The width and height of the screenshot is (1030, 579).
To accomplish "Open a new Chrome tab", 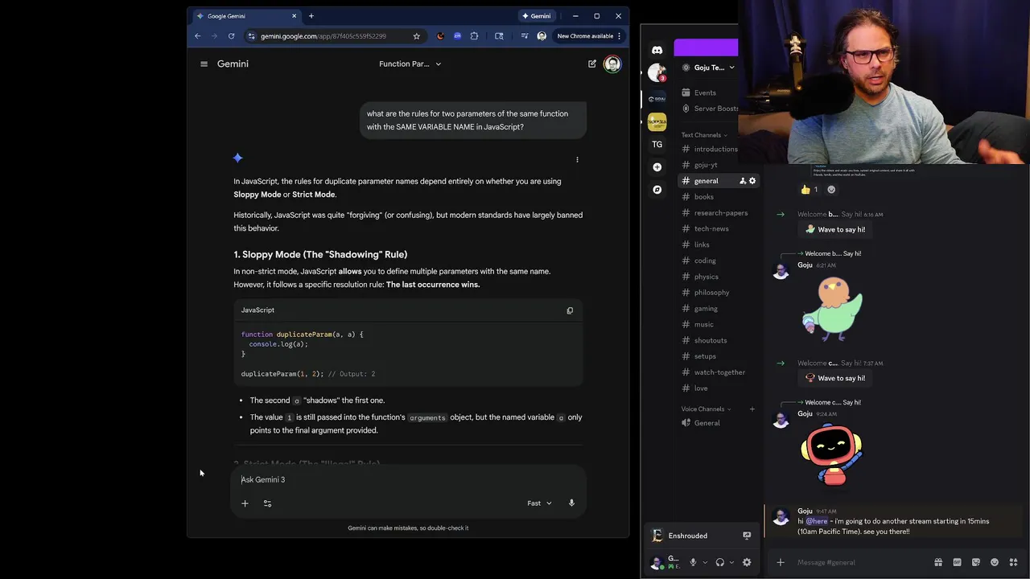I will point(311,16).
